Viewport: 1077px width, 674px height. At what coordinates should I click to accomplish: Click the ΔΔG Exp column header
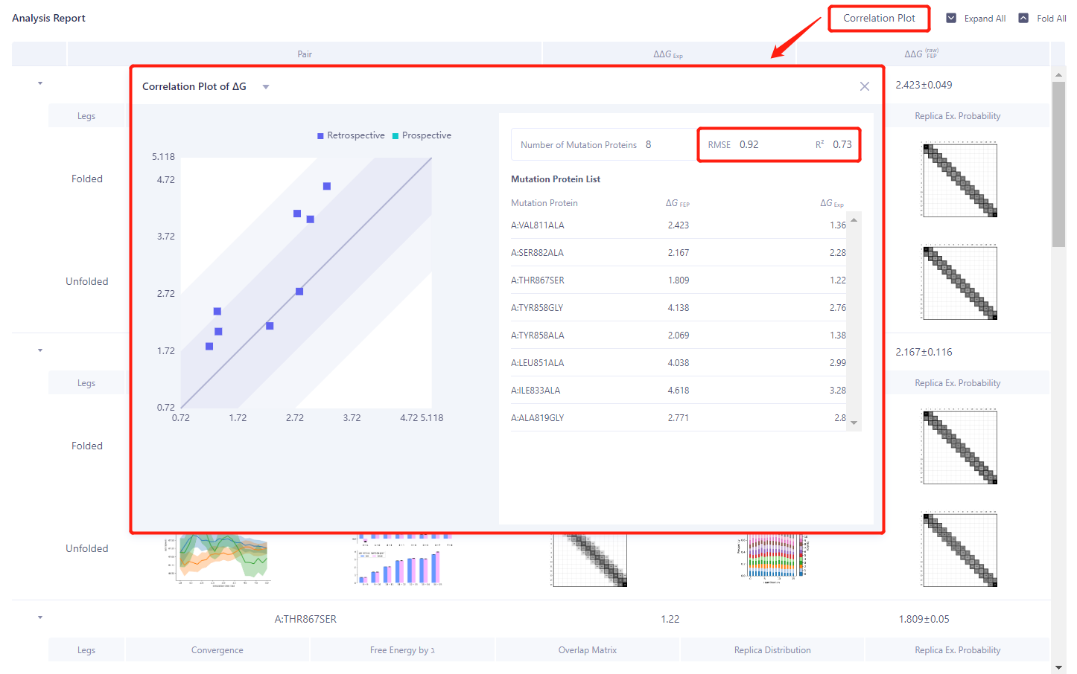coord(668,54)
